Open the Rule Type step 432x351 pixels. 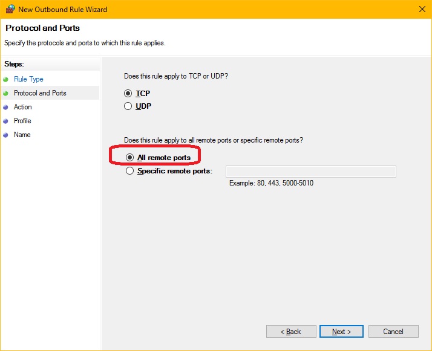pos(28,79)
